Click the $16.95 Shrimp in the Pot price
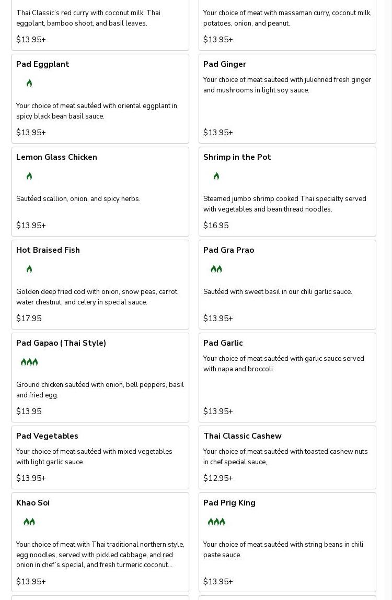The width and height of the screenshot is (392, 600). click(x=216, y=226)
